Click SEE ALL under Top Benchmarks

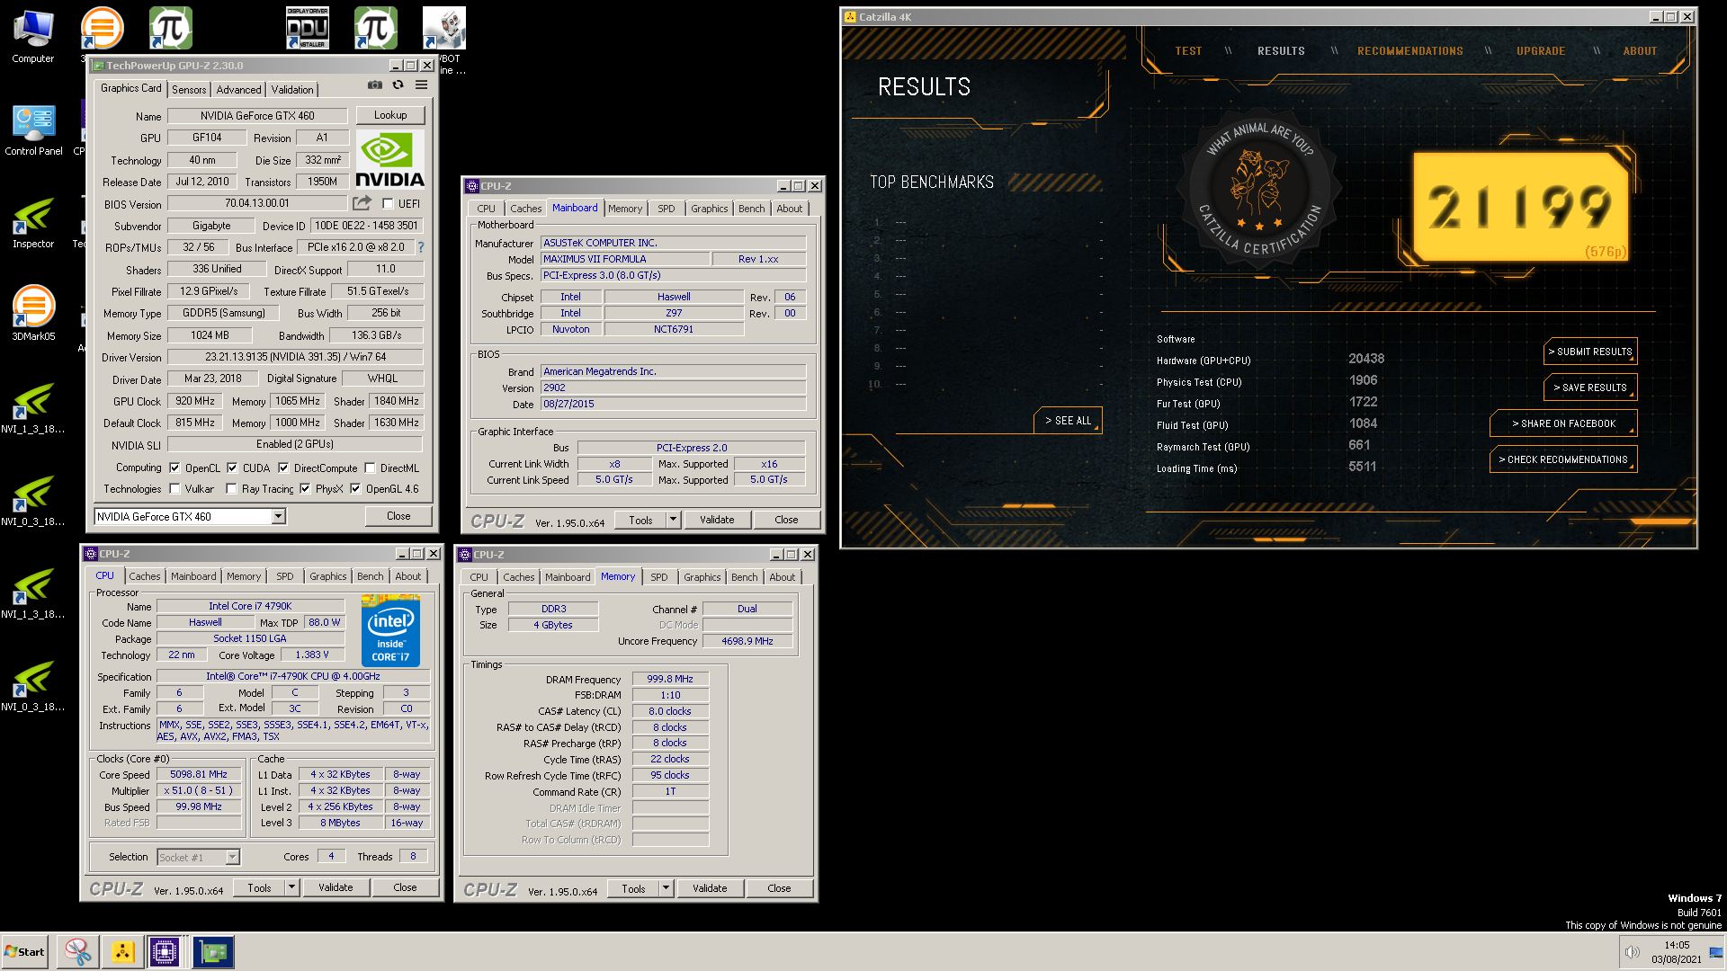(x=1068, y=421)
